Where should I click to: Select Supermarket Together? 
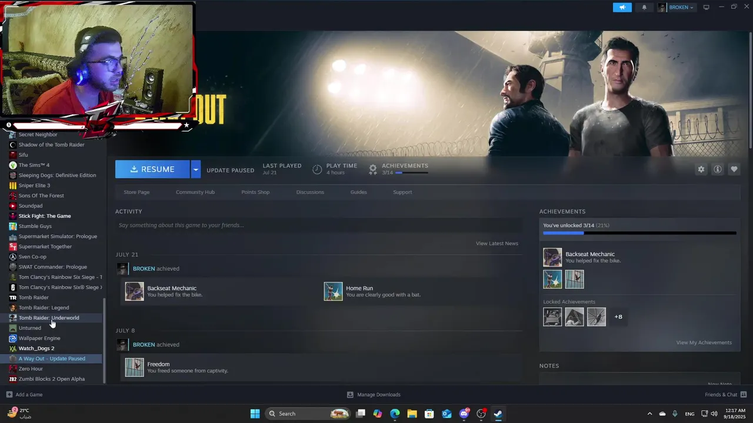tap(45, 247)
